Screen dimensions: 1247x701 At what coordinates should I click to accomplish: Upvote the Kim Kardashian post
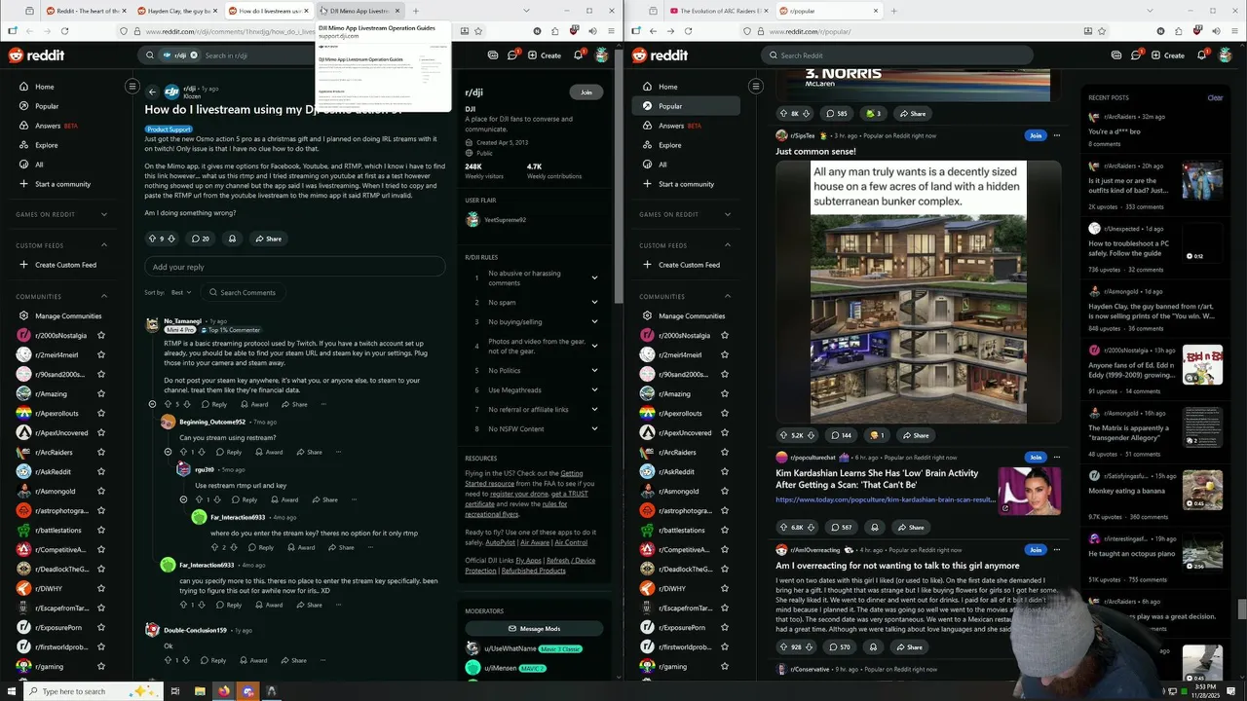pyautogui.click(x=783, y=528)
